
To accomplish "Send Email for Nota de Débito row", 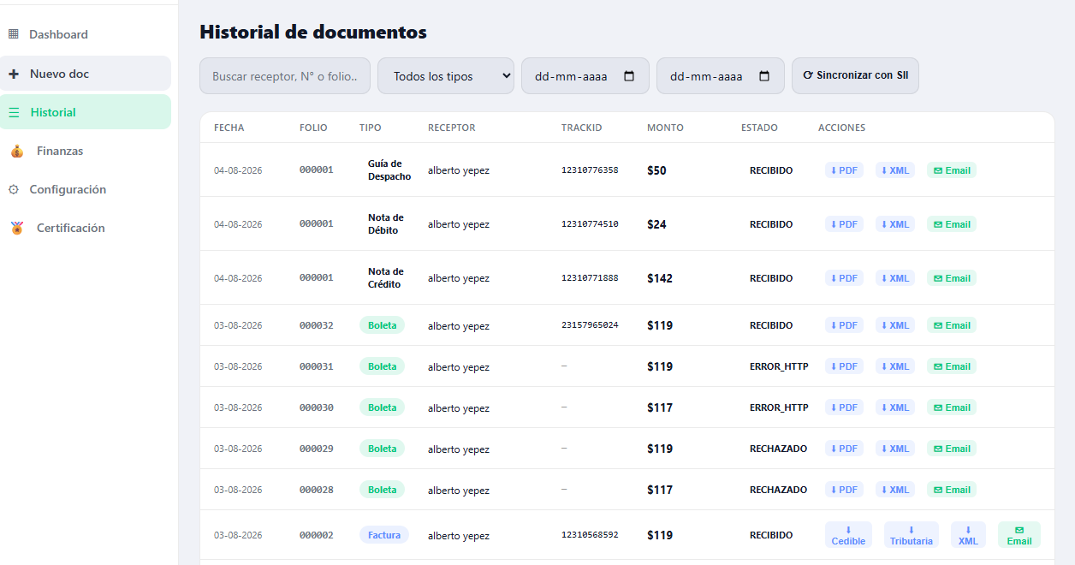I will pyautogui.click(x=952, y=224).
